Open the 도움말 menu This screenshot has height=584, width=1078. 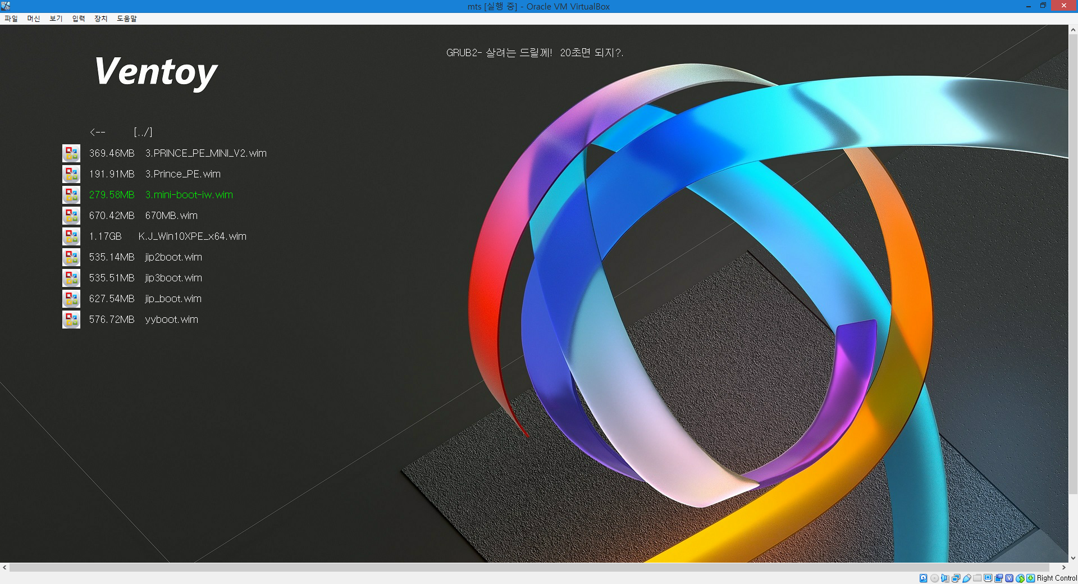[127, 19]
